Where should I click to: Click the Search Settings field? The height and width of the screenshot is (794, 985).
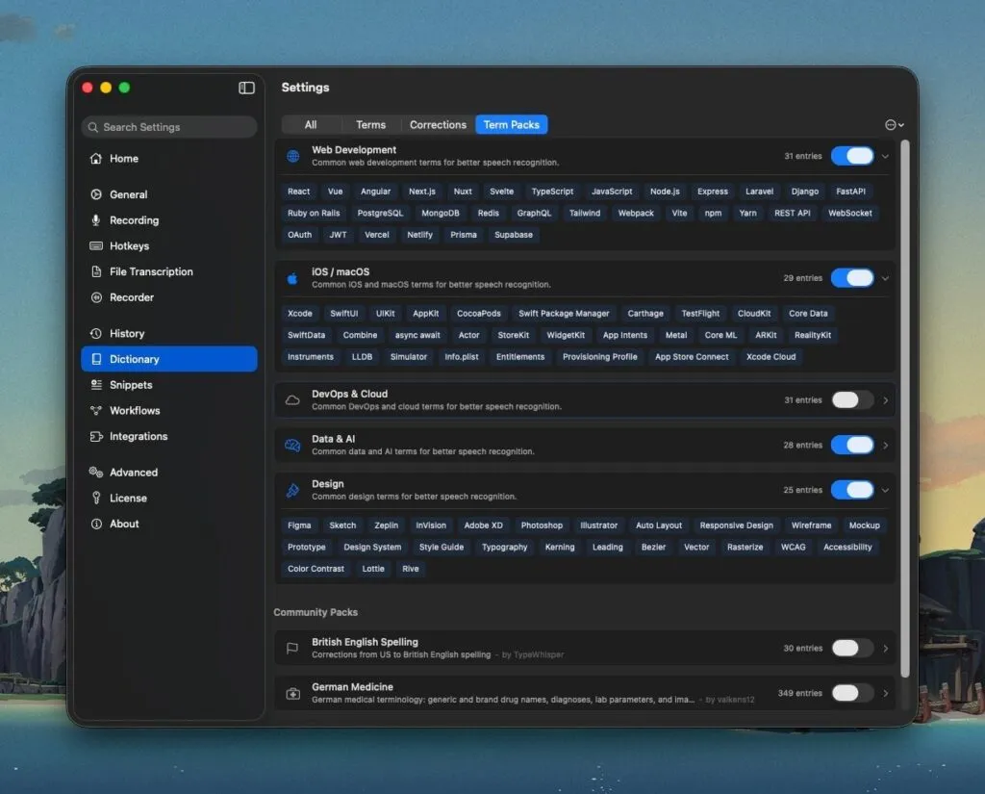(x=169, y=127)
